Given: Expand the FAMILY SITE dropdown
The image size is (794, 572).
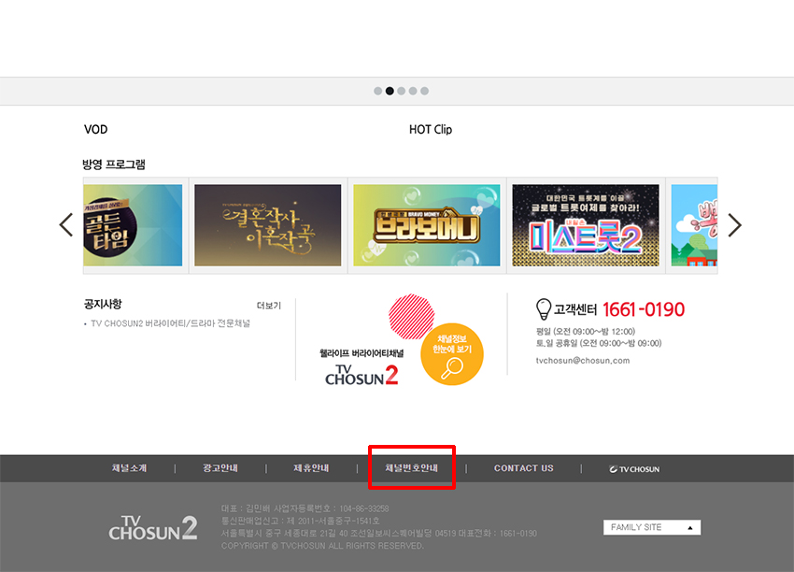Looking at the screenshot, I should (x=652, y=527).
